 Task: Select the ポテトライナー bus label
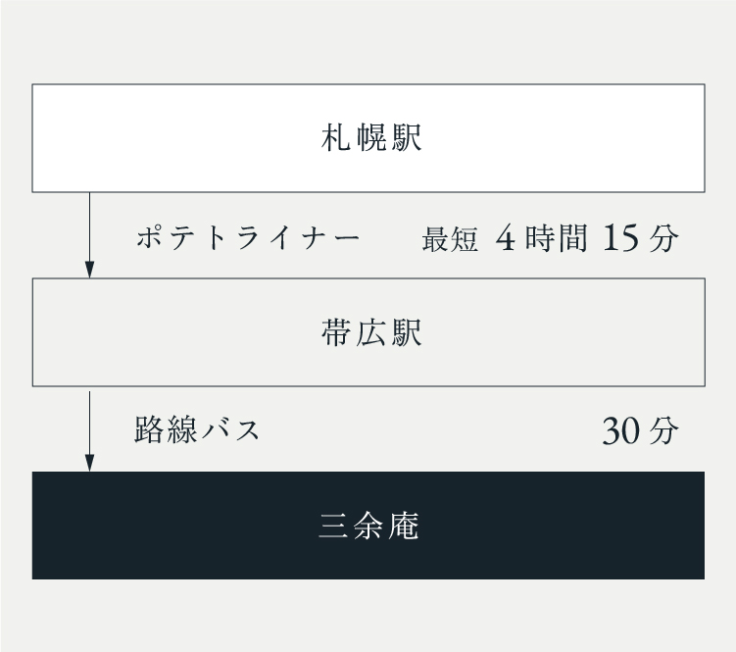[248, 237]
